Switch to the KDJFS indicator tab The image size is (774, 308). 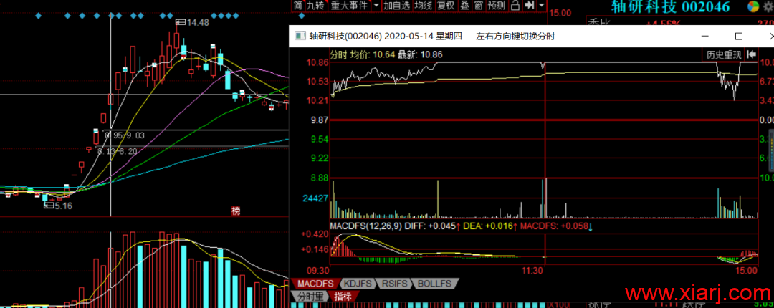(358, 284)
